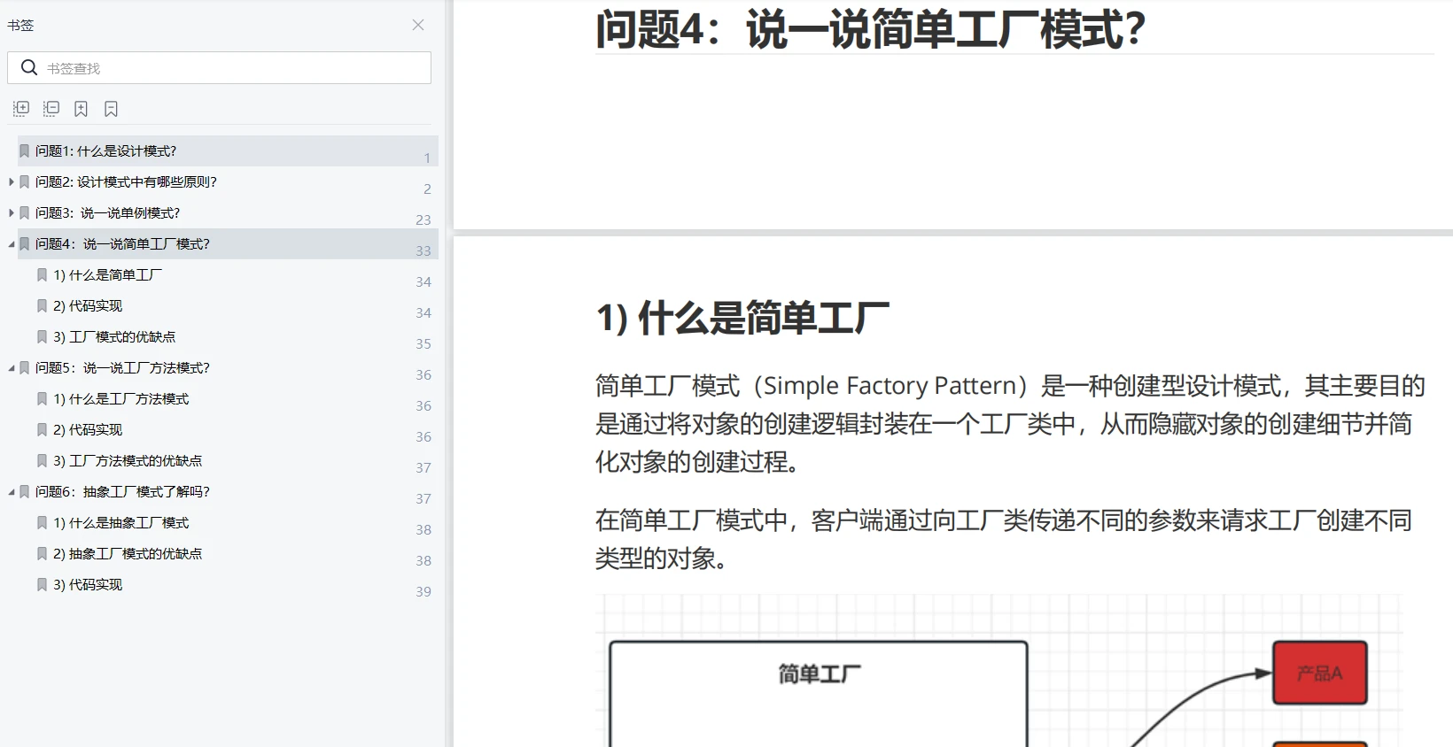
Task: Click the delete bookmark icon
Action: (x=111, y=109)
